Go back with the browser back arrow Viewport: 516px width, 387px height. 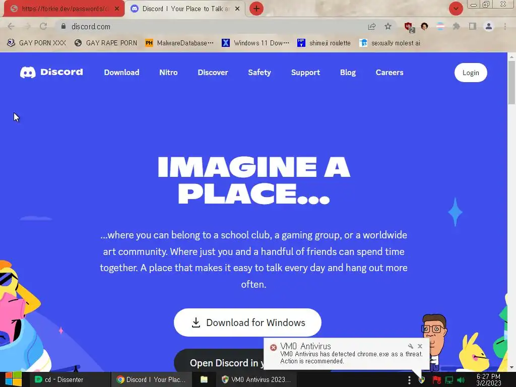tap(11, 26)
